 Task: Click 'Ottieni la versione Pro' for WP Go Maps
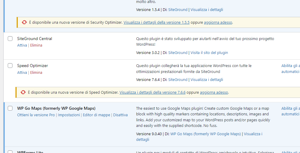tap(36, 115)
